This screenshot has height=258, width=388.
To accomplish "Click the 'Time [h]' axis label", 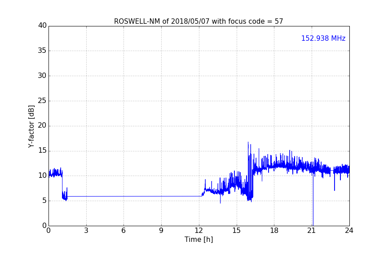I will coord(198,239).
